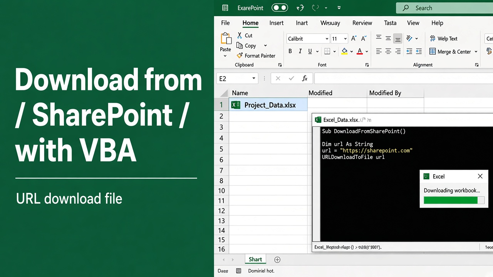Click the Downloading workbook progress bar
This screenshot has width=493, height=277.
pyautogui.click(x=454, y=200)
